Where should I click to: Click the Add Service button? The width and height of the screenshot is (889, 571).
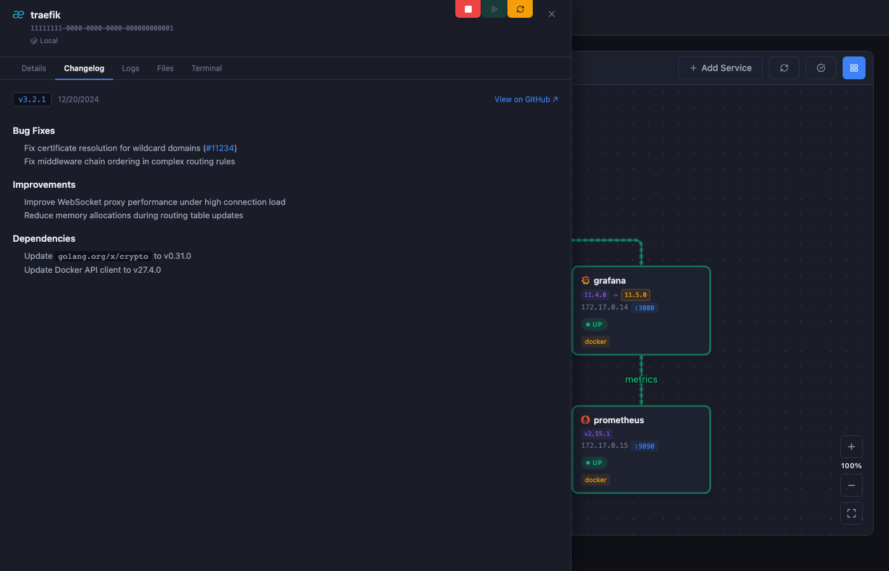(x=721, y=68)
